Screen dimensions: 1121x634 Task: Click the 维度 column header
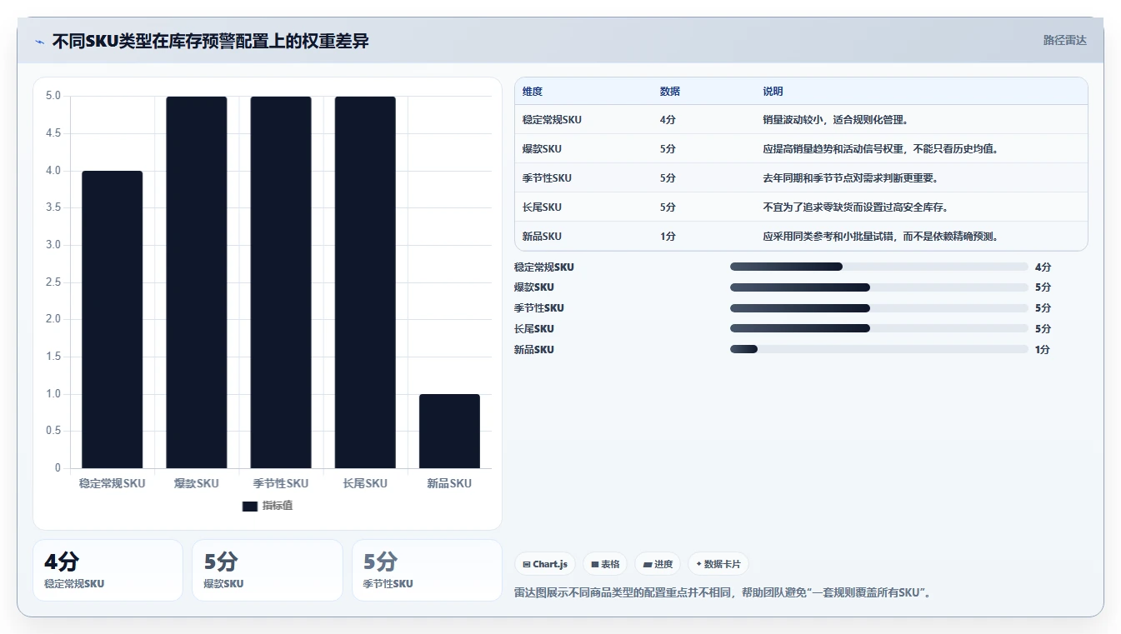pyautogui.click(x=533, y=92)
